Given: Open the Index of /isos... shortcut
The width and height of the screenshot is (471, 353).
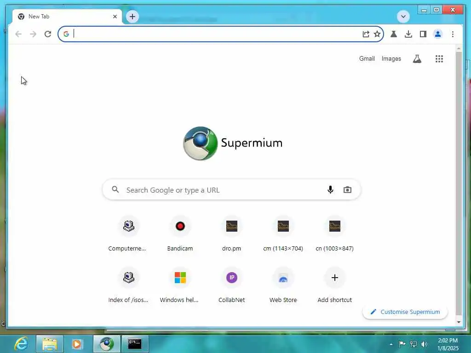Looking at the screenshot, I should click(x=129, y=285).
